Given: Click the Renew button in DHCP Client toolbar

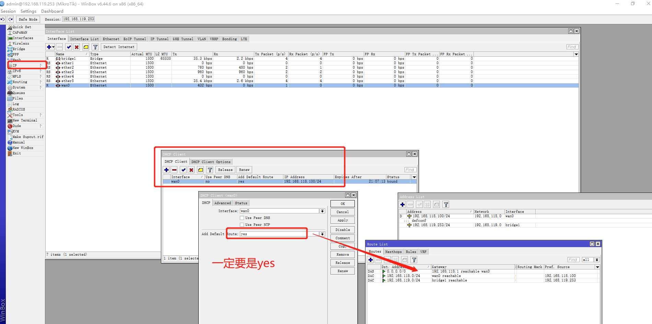Looking at the screenshot, I should [244, 170].
